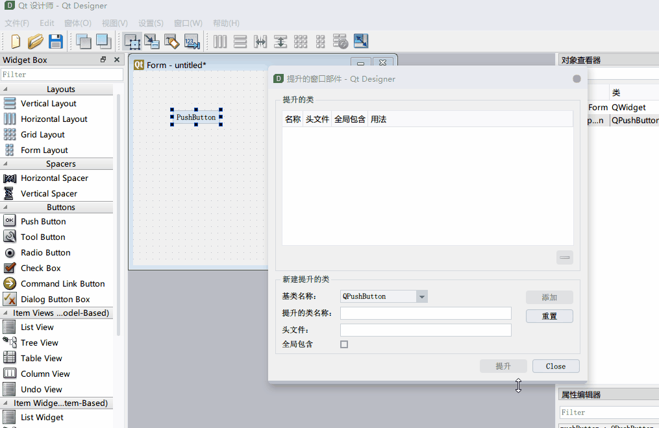Close the Widget Box panel

(117, 60)
